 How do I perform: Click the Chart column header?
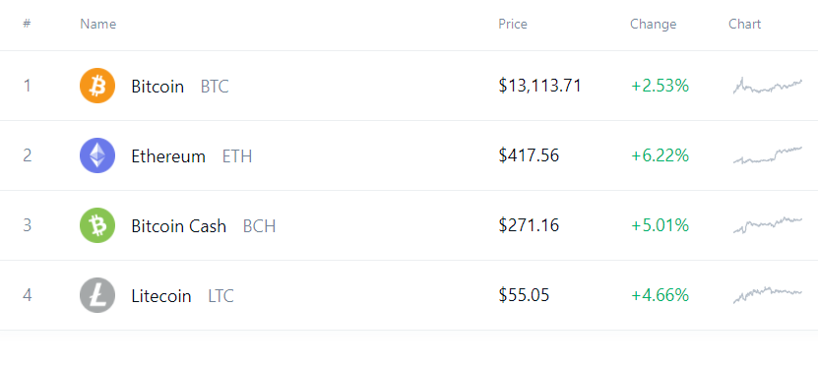744,24
